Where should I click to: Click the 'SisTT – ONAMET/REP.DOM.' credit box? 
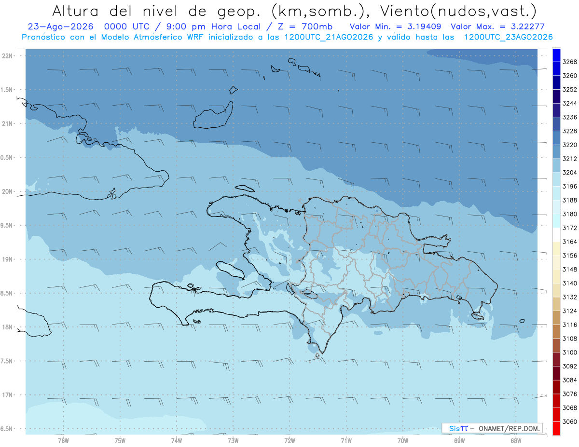pos(492,428)
